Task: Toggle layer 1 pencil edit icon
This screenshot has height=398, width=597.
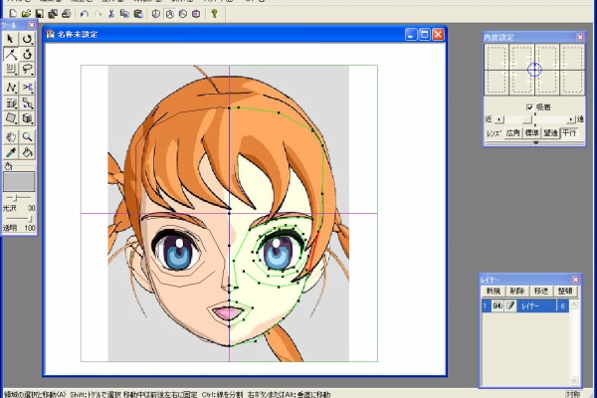Action: (x=509, y=306)
